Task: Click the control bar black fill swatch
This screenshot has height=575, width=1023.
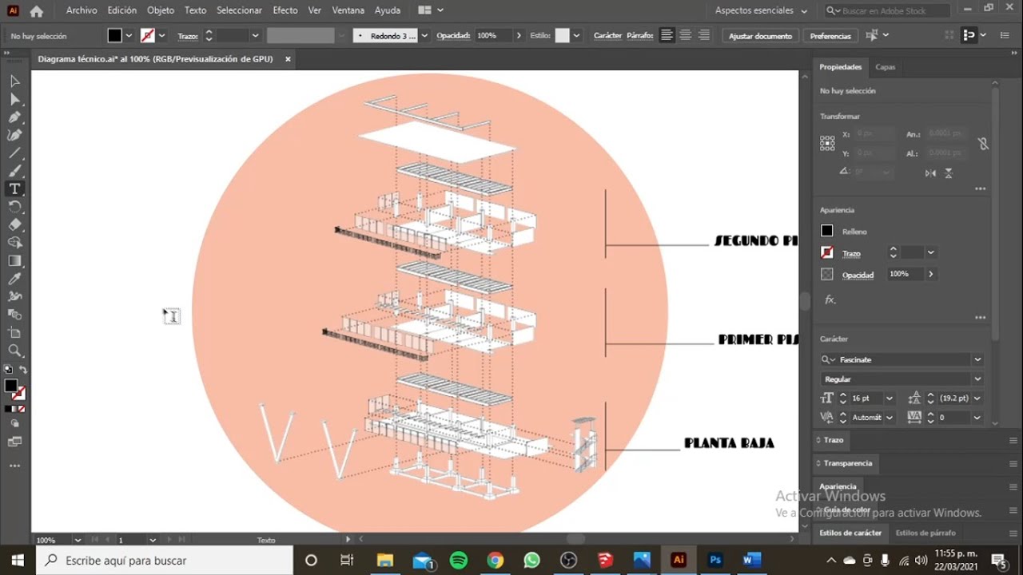Action: [114, 35]
